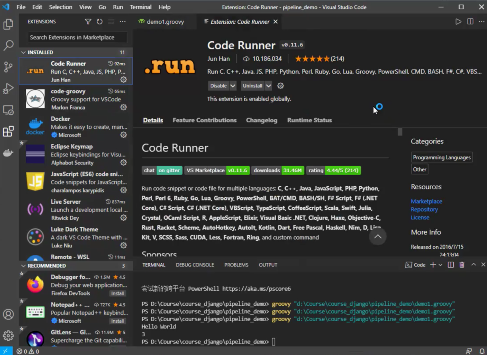Click the Uninstall button
487x355 pixels.
click(253, 86)
